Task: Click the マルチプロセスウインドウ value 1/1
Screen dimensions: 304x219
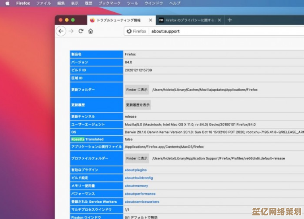Action: pyautogui.click(x=127, y=209)
